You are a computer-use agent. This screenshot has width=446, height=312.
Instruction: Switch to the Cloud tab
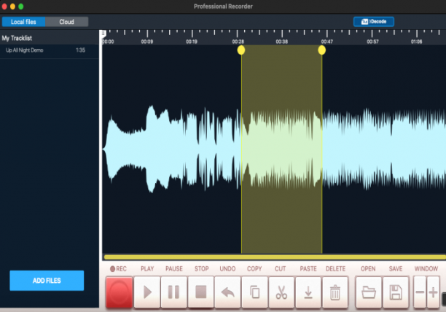point(67,22)
